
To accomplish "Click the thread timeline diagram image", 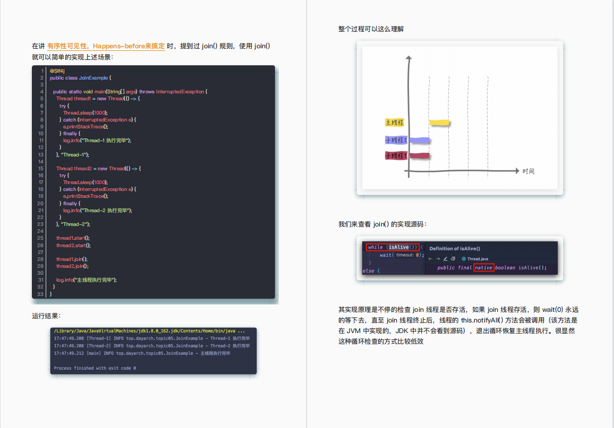I will [460, 118].
